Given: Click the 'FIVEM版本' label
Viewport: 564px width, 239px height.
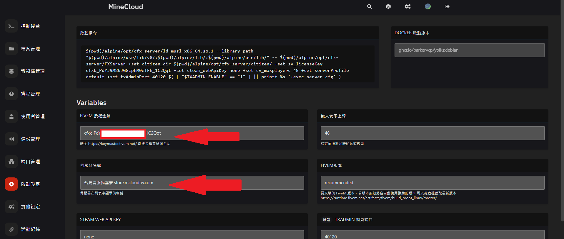Looking at the screenshot, I should coord(331,165).
